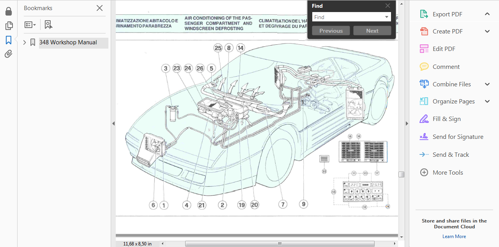Screen dimensions: 499x247
Task: Close the Find dialog
Action: click(388, 6)
